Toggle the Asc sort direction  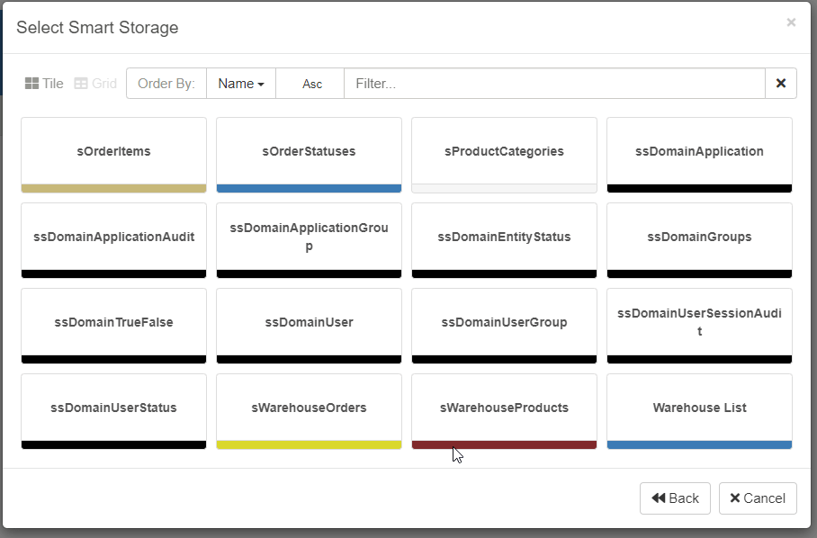point(311,84)
